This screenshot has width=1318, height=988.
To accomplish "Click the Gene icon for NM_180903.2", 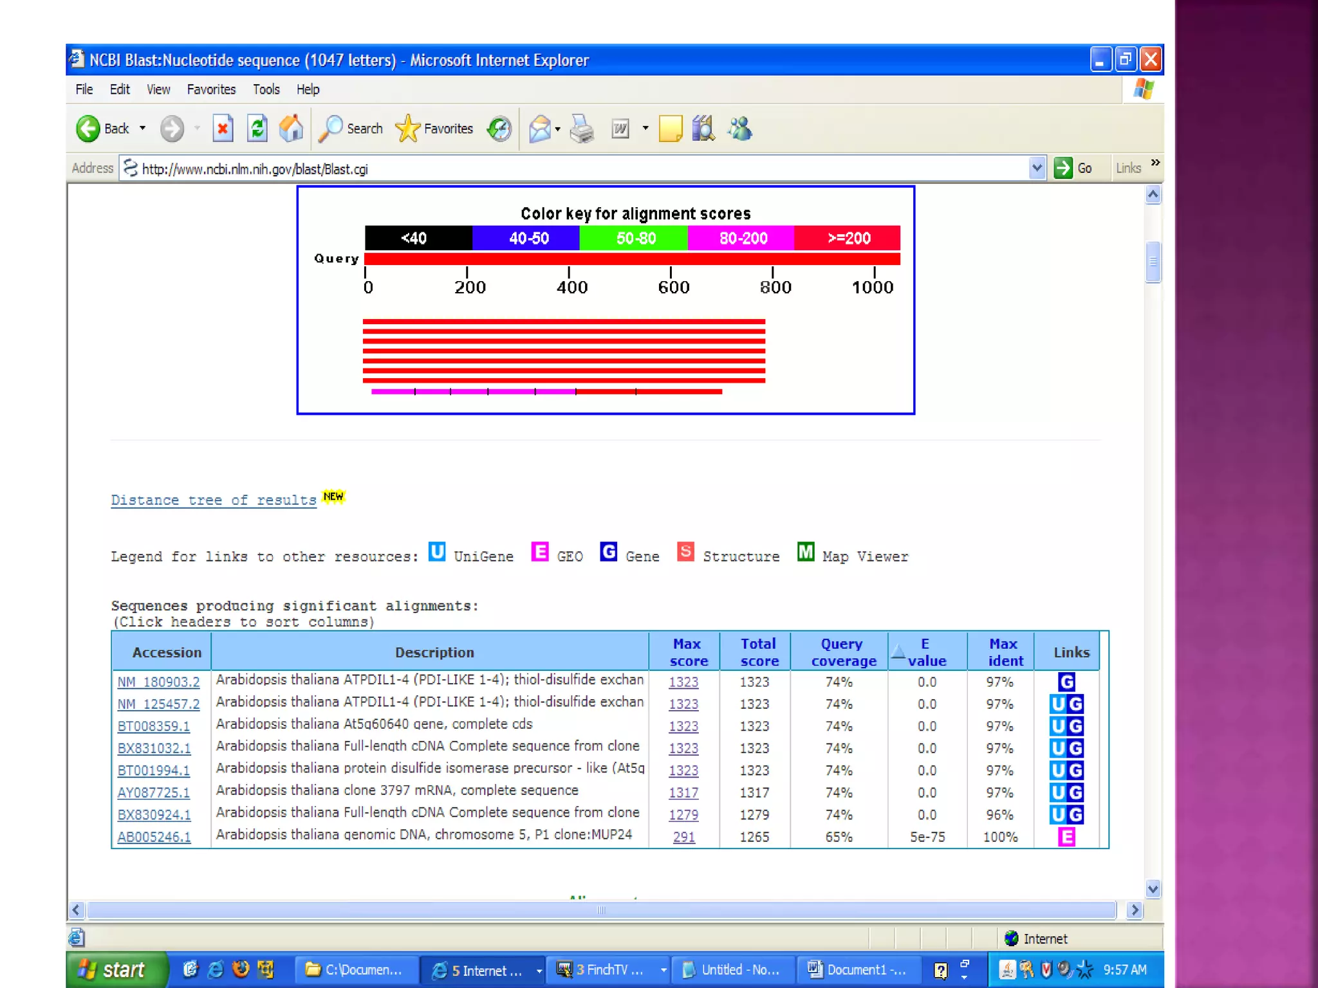I will 1066,682.
